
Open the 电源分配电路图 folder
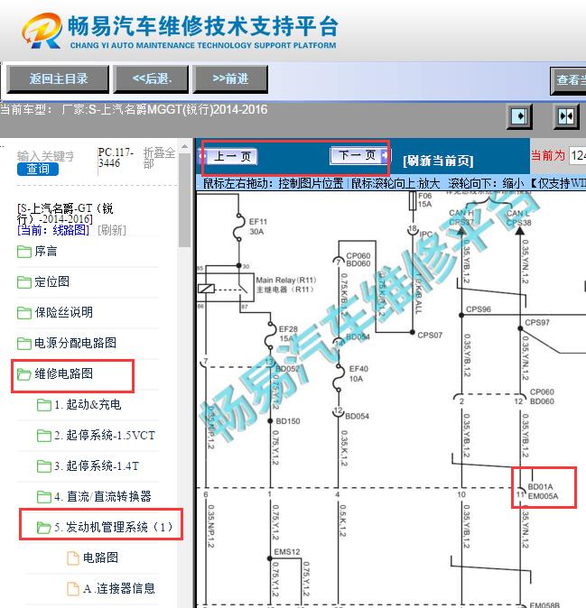(75, 343)
